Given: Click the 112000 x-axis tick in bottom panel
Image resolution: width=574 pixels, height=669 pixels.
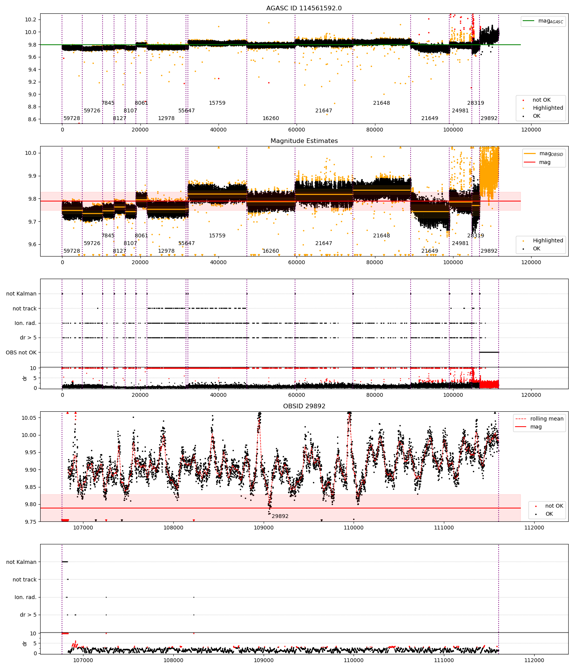Looking at the screenshot, I should (x=534, y=661).
